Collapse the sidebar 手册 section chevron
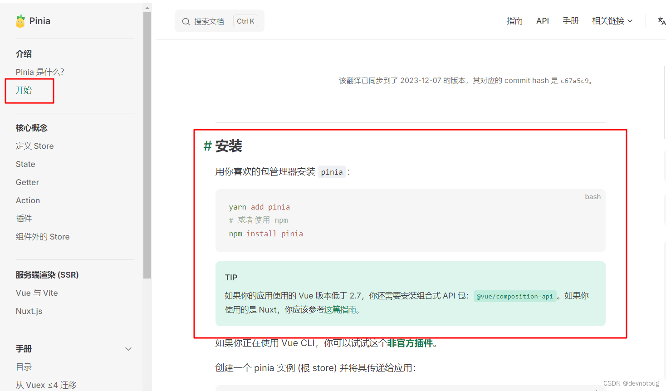The image size is (666, 391). [128, 349]
